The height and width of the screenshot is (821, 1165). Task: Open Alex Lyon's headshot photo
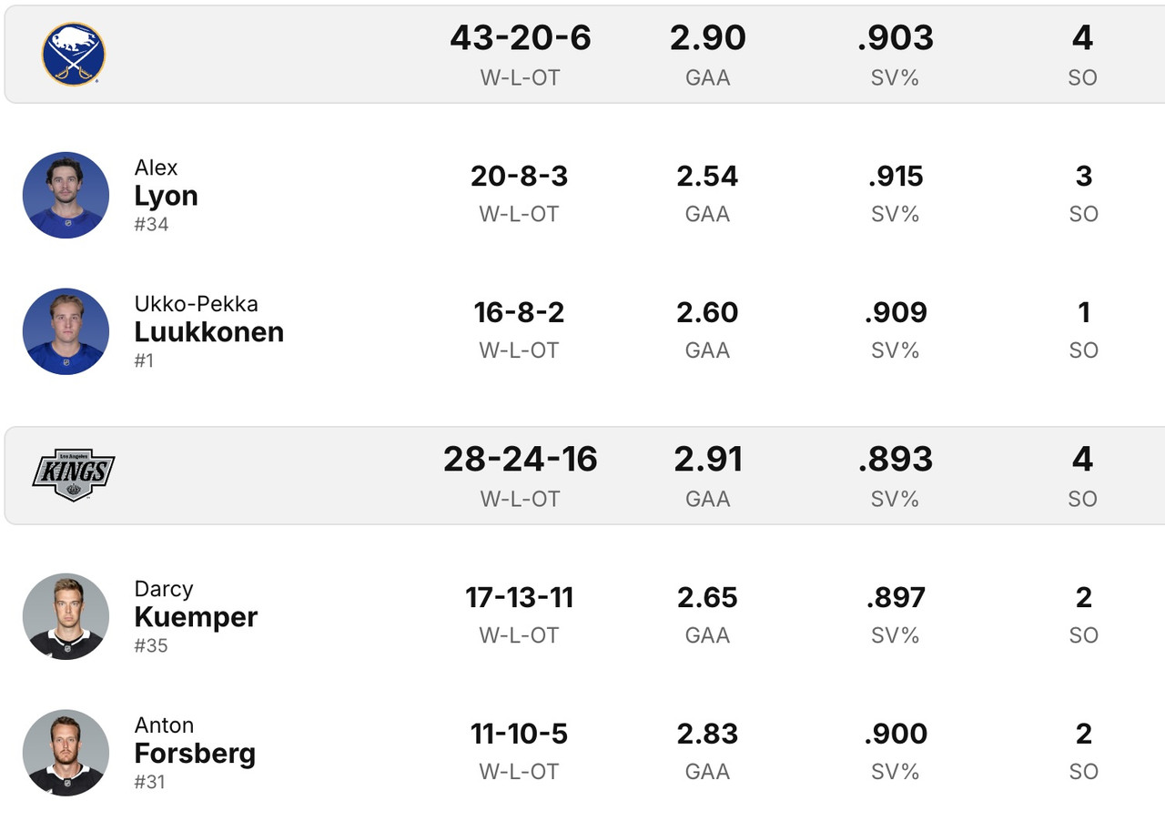click(66, 195)
